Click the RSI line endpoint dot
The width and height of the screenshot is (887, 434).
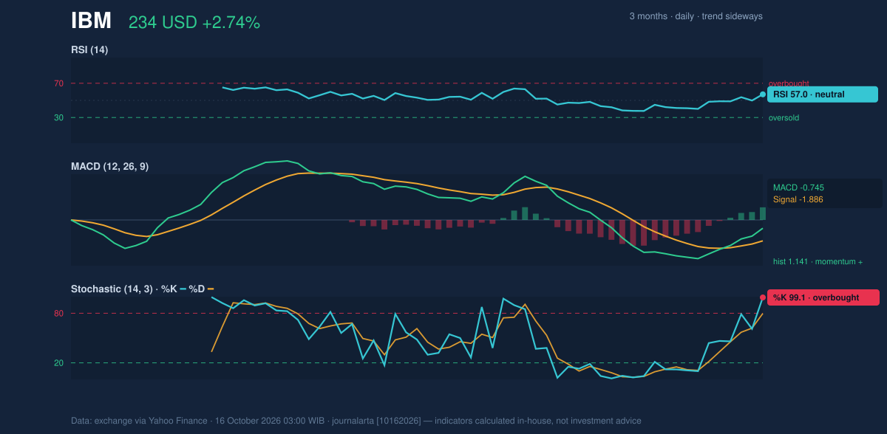point(763,94)
